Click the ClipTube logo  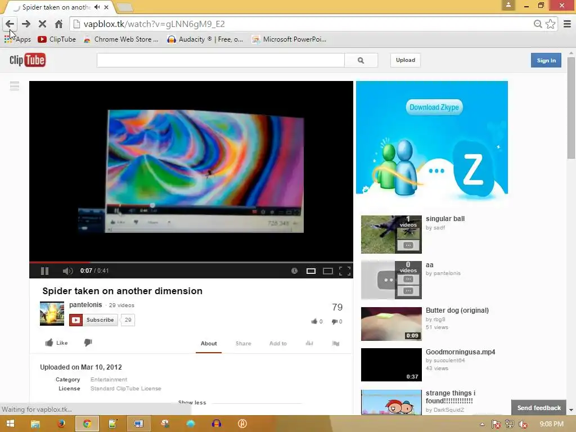[x=28, y=60]
